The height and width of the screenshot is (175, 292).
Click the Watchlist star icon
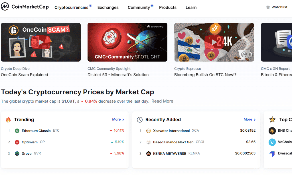coord(268,7)
